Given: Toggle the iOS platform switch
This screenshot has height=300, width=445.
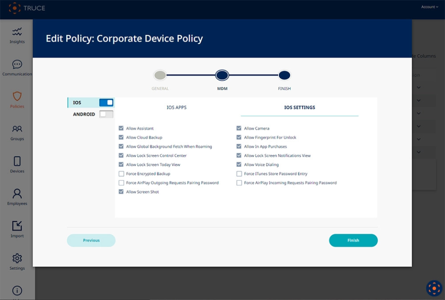Looking at the screenshot, I should (106, 103).
